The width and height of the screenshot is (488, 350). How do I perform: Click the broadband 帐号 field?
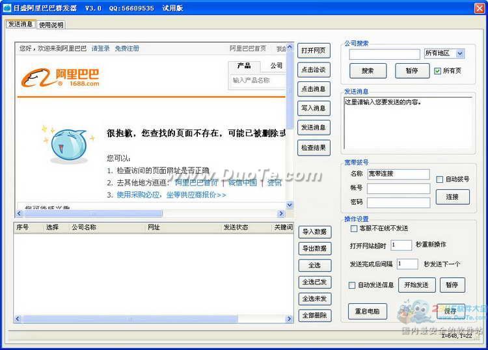click(398, 189)
